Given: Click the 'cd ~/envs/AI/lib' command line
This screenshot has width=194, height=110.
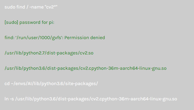Looking at the screenshot, I should coord(51,84).
